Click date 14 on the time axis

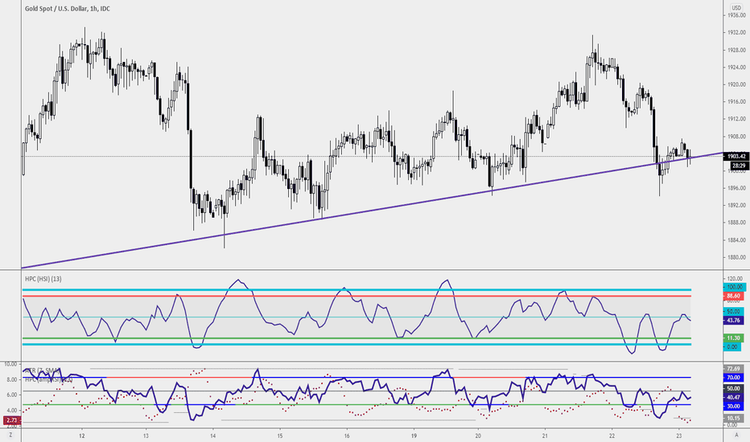click(x=213, y=436)
